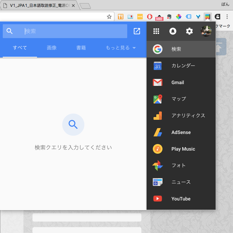Click the fork and knife extension icon

[x=121, y=17]
